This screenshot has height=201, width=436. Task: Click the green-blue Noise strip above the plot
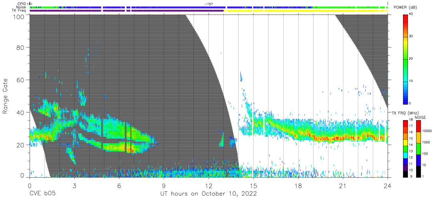coord(209,7)
